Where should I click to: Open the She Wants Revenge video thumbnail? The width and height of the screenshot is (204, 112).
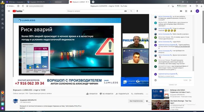(160, 105)
